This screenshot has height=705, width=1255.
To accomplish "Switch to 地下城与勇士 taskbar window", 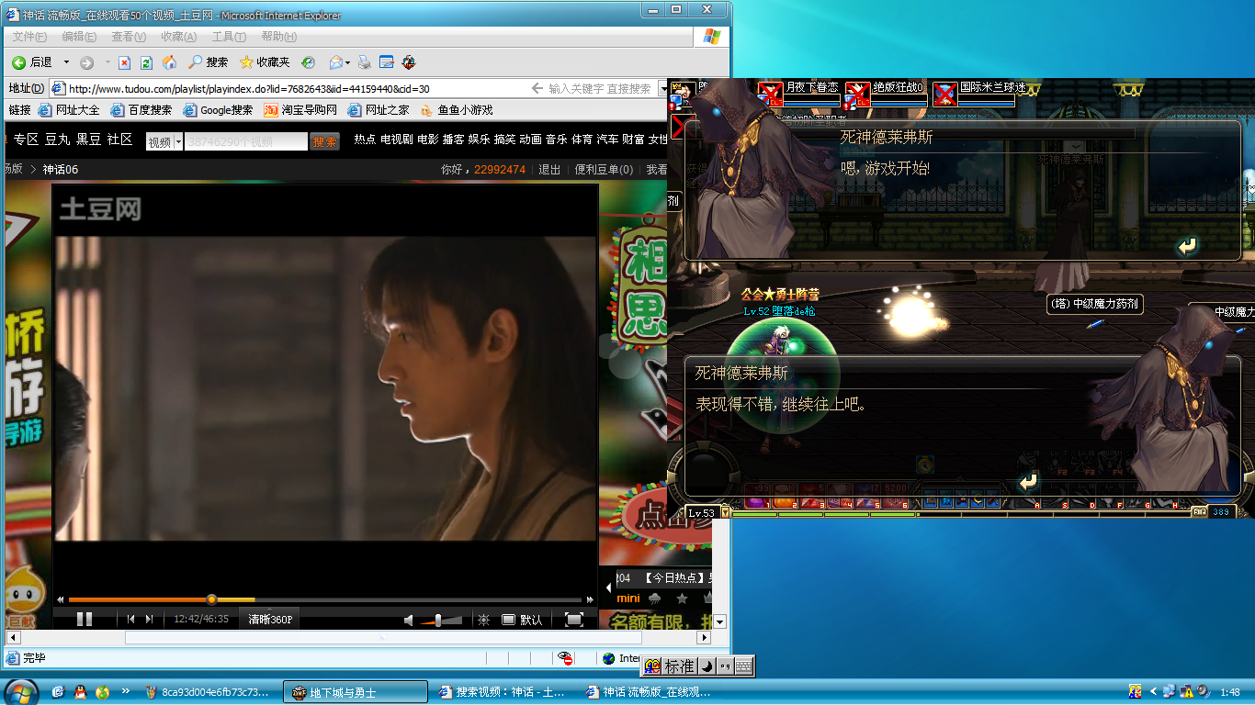I will tap(356, 692).
